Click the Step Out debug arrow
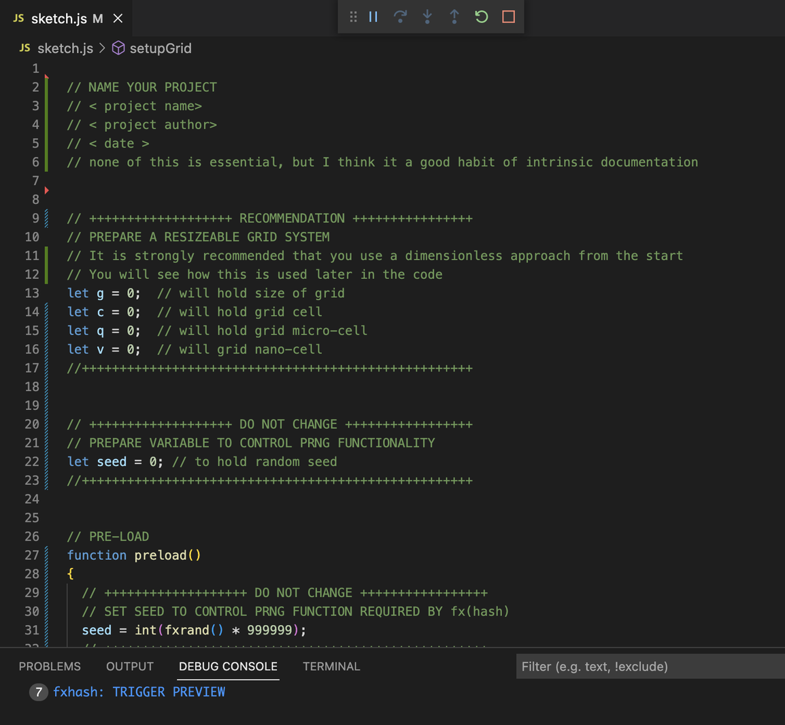 point(454,17)
